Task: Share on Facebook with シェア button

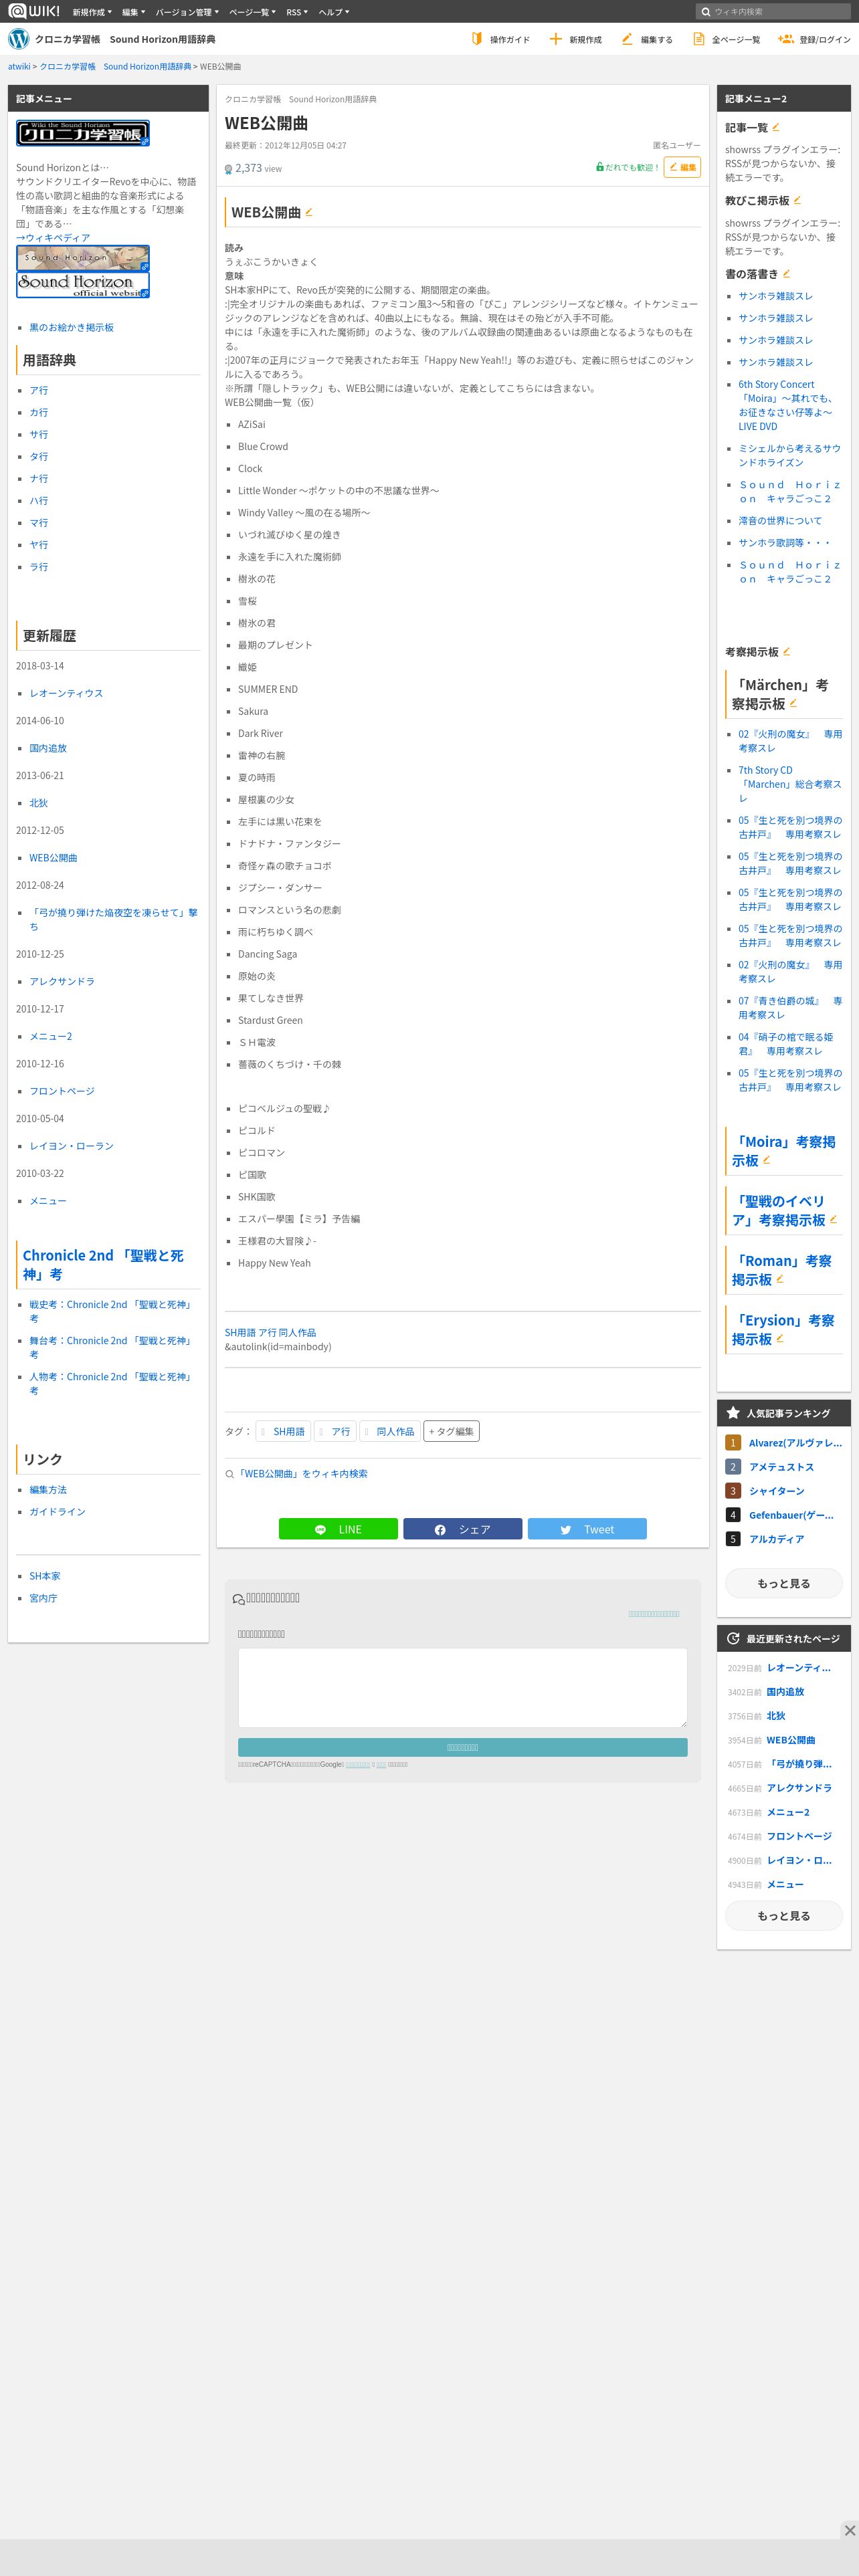Action: click(x=462, y=1529)
